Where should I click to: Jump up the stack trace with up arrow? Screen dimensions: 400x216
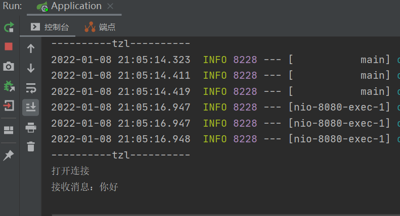click(31, 48)
